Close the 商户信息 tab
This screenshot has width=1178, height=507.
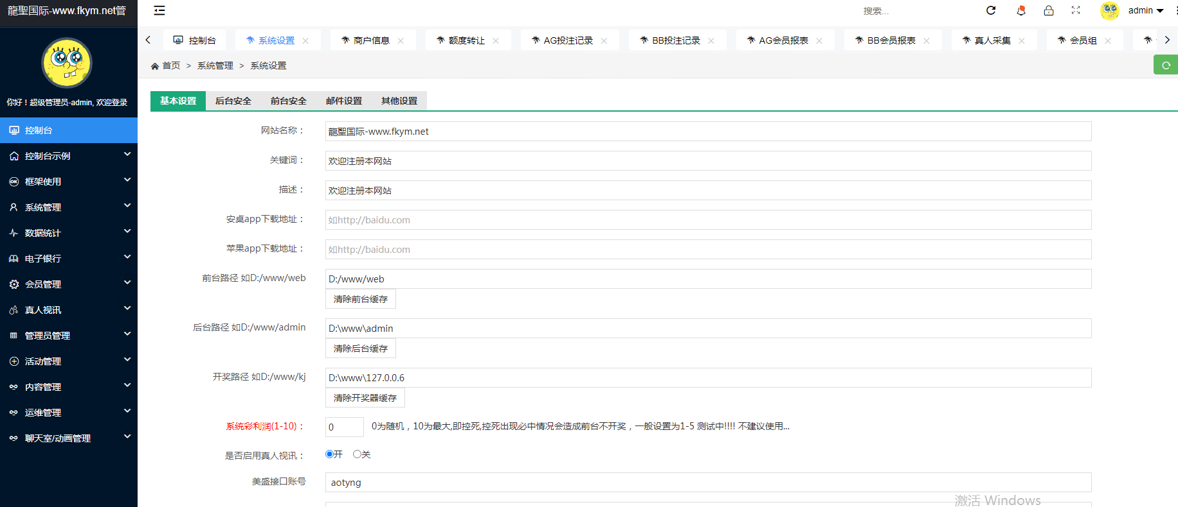click(x=401, y=40)
